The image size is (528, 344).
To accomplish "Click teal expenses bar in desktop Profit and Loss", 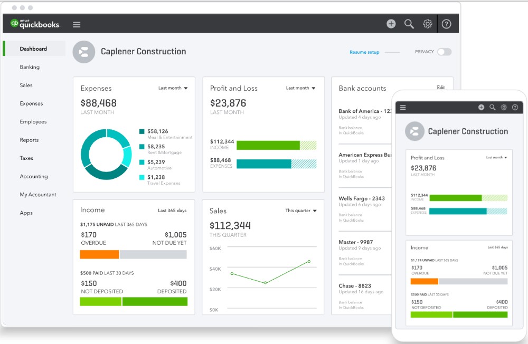I will [x=263, y=164].
